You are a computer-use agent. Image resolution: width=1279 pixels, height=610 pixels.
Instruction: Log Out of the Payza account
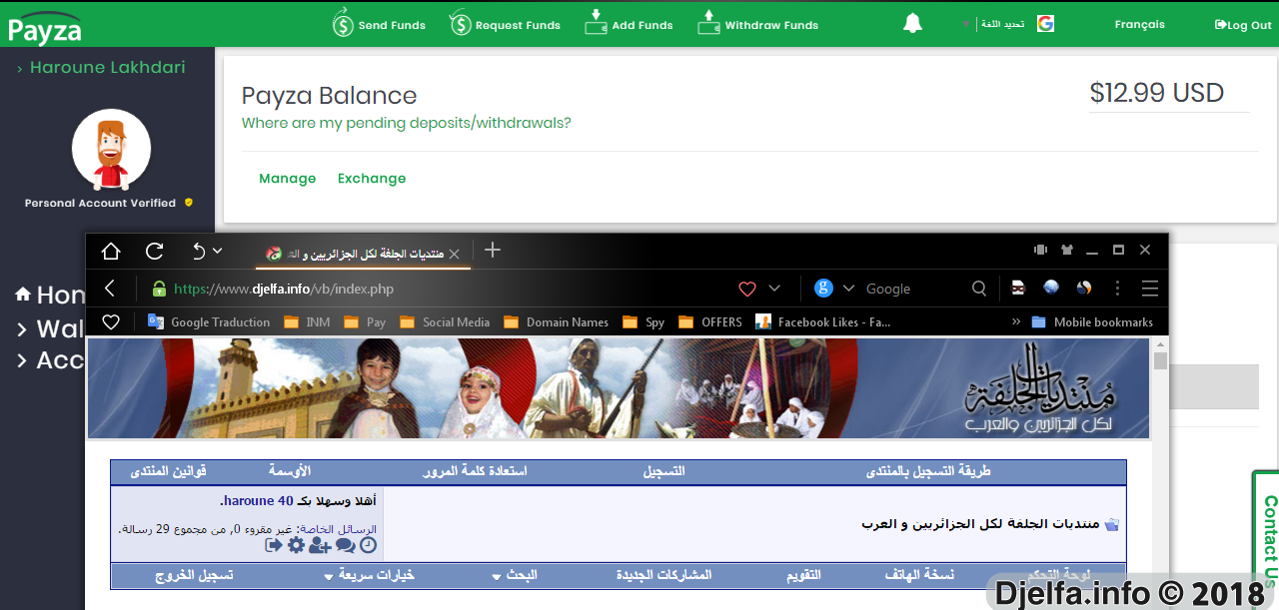point(1243,25)
